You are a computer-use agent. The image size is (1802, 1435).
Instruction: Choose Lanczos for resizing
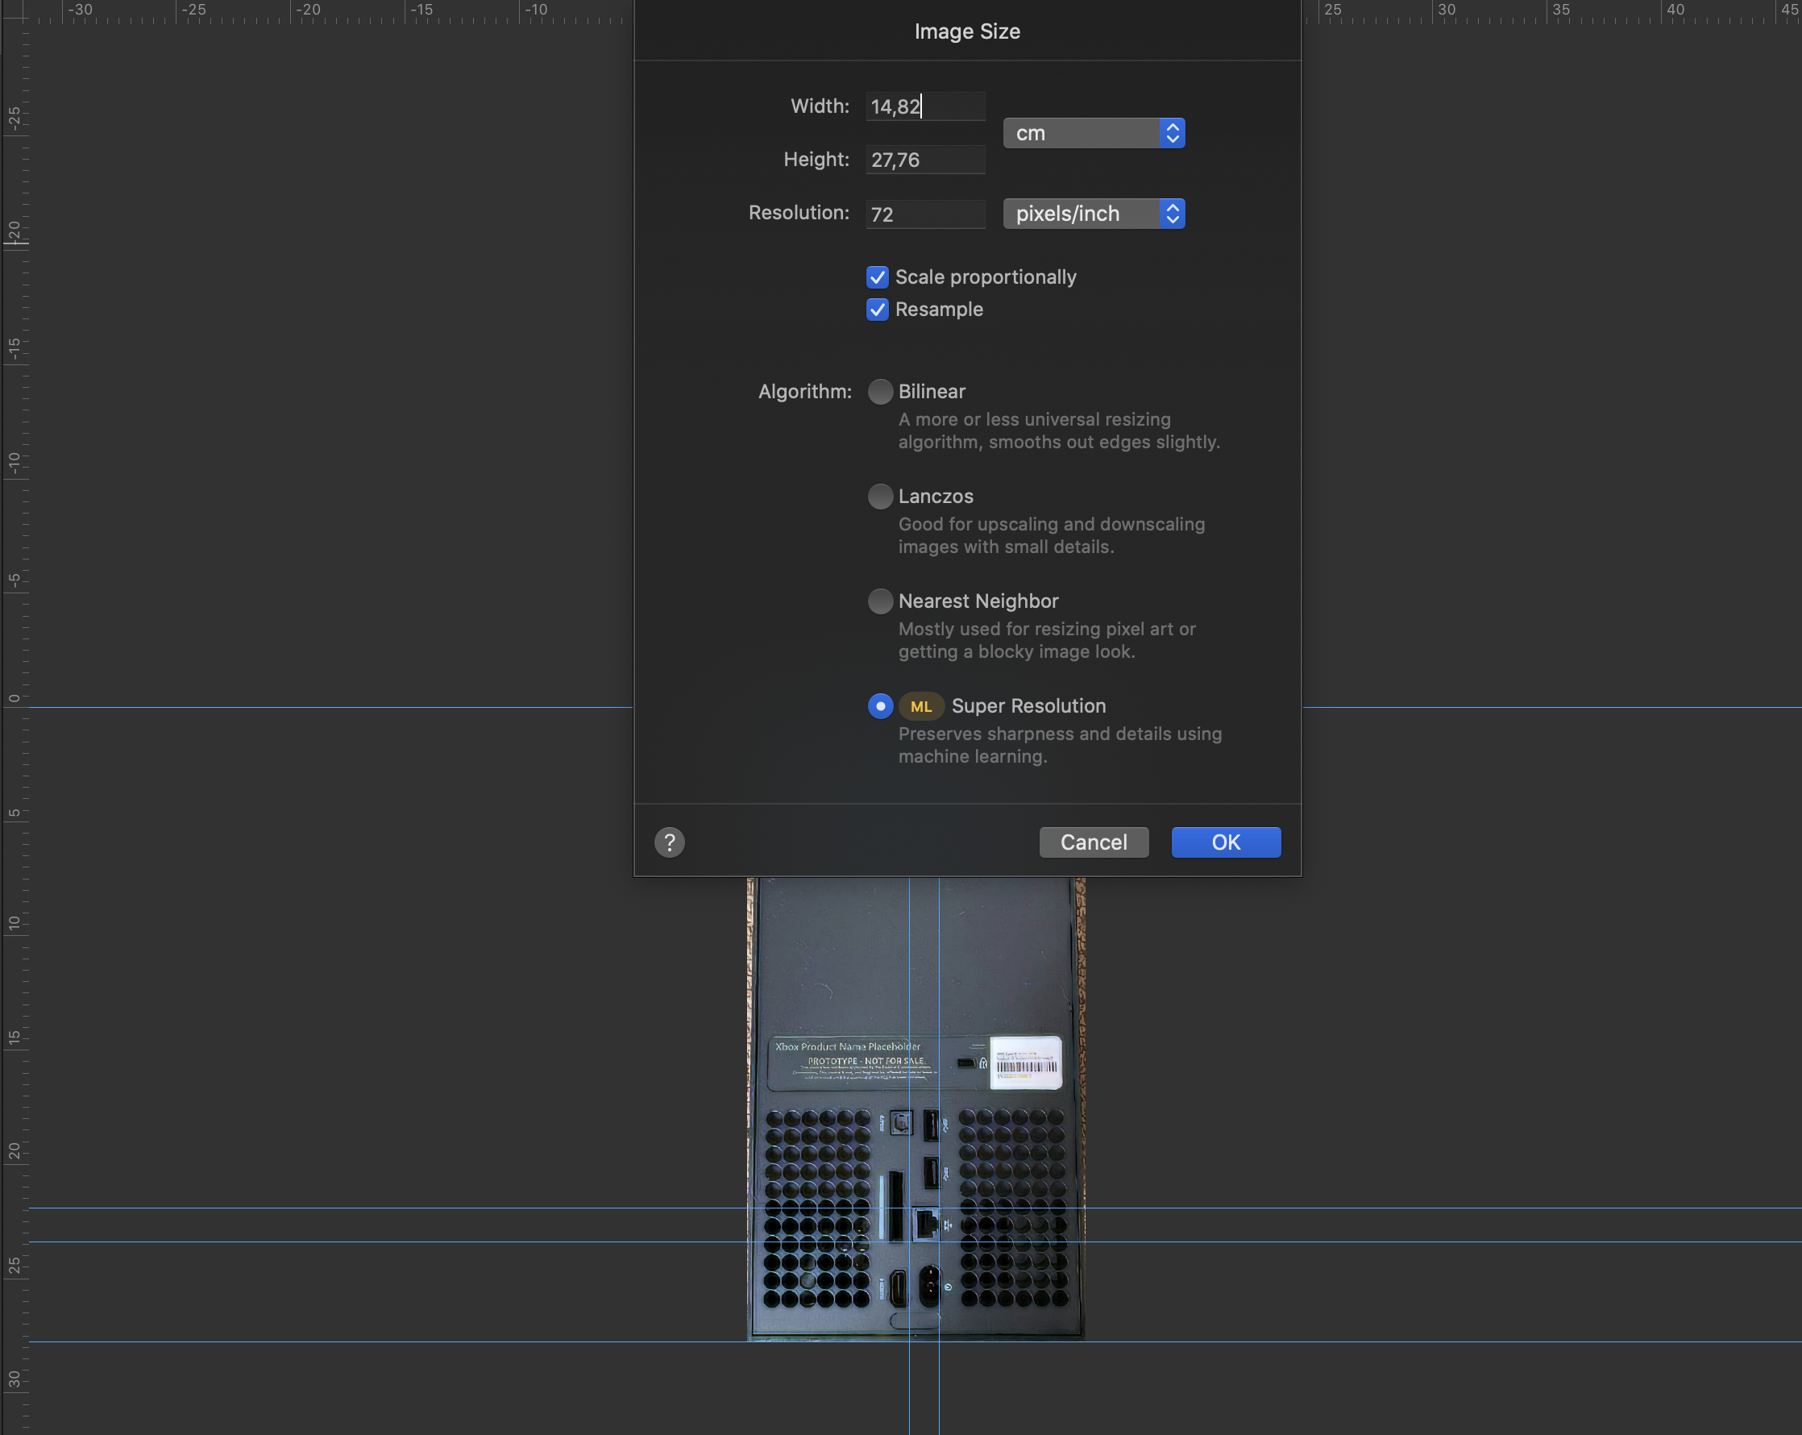(879, 496)
